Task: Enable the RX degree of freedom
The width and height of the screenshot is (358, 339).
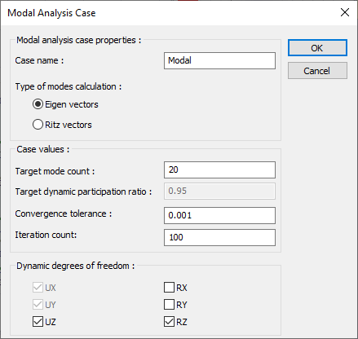Action: (169, 288)
